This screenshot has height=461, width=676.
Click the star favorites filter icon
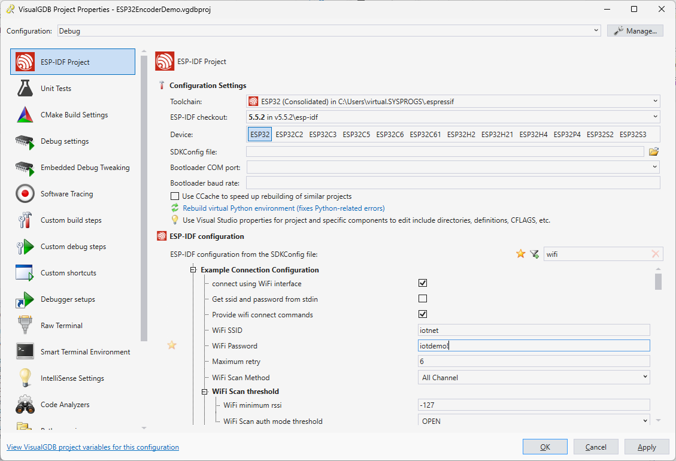click(x=520, y=254)
